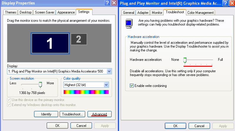Click the help question mark in Display Properties
The width and height of the screenshot is (235, 131).
coord(107,3)
